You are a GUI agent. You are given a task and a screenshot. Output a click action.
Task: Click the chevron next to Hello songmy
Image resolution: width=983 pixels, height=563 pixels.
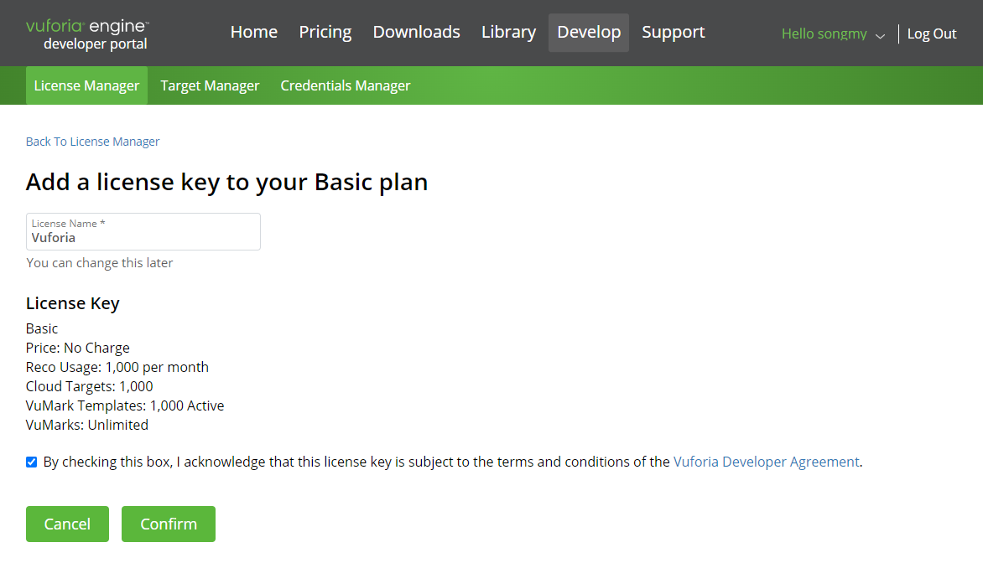(x=880, y=36)
